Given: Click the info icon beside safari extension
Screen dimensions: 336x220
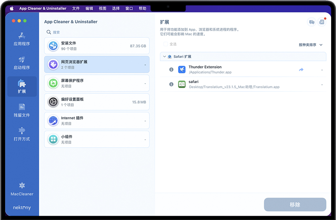Looking at the screenshot, I should (171, 84).
